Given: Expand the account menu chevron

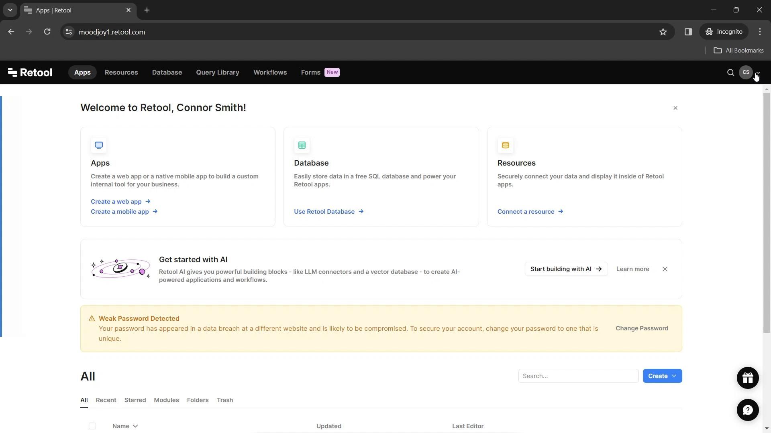Looking at the screenshot, I should [x=758, y=73].
